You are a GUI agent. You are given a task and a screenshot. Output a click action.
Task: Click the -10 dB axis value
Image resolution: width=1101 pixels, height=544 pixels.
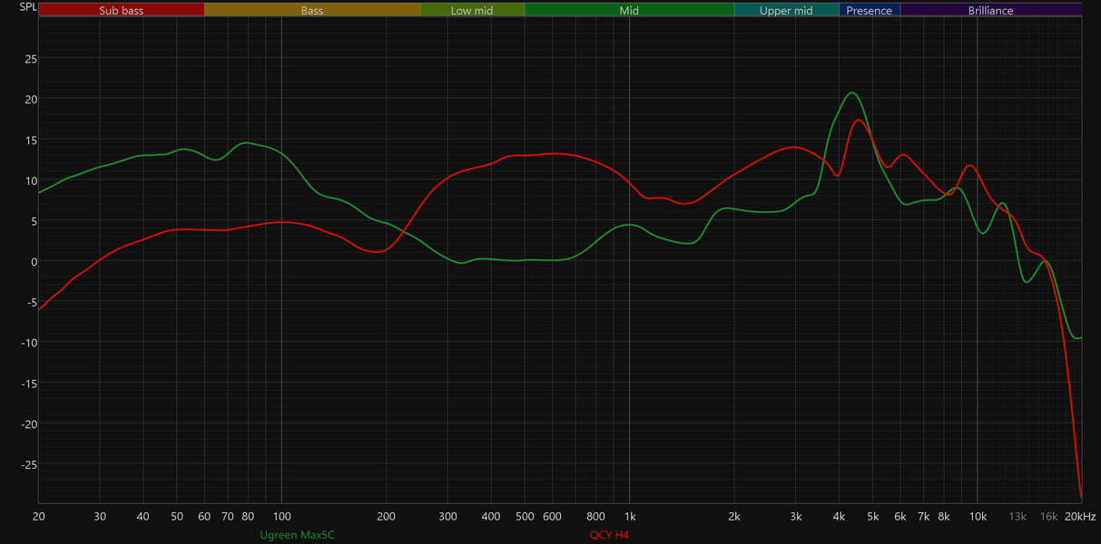click(28, 343)
